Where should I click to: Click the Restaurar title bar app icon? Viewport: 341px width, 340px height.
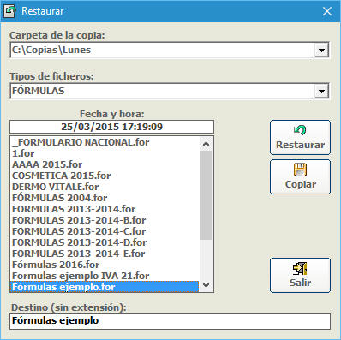click(x=9, y=11)
